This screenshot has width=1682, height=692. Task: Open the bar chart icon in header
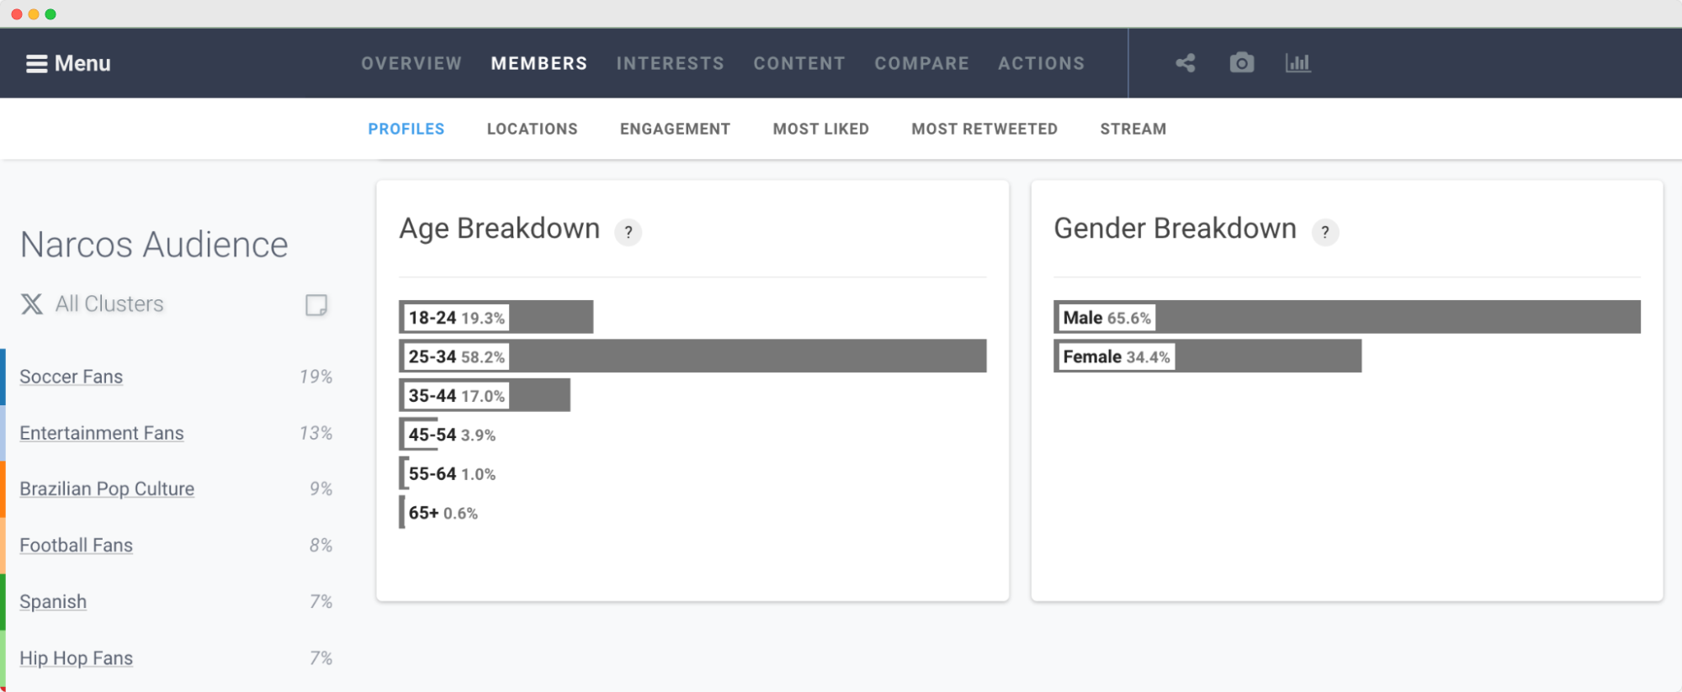pos(1297,63)
